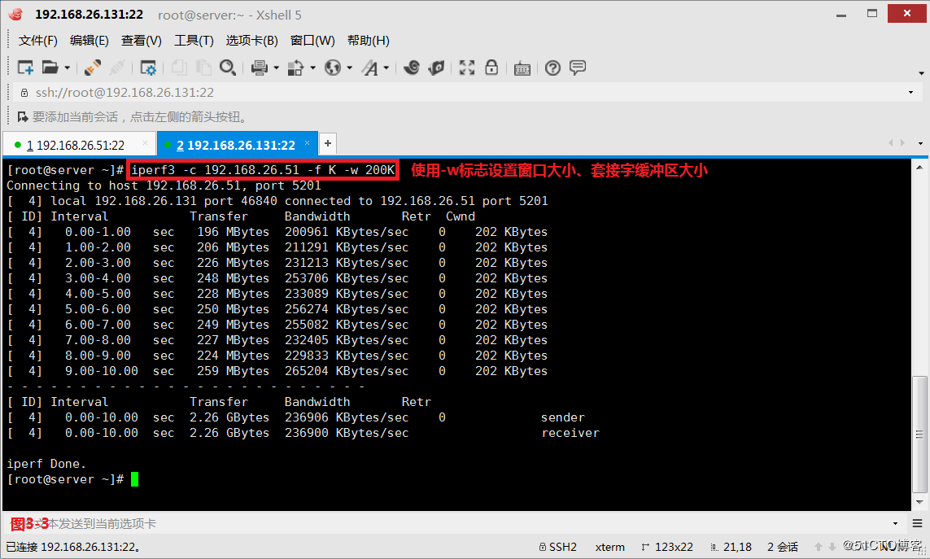Click the Paste toolbar icon

pos(203,68)
